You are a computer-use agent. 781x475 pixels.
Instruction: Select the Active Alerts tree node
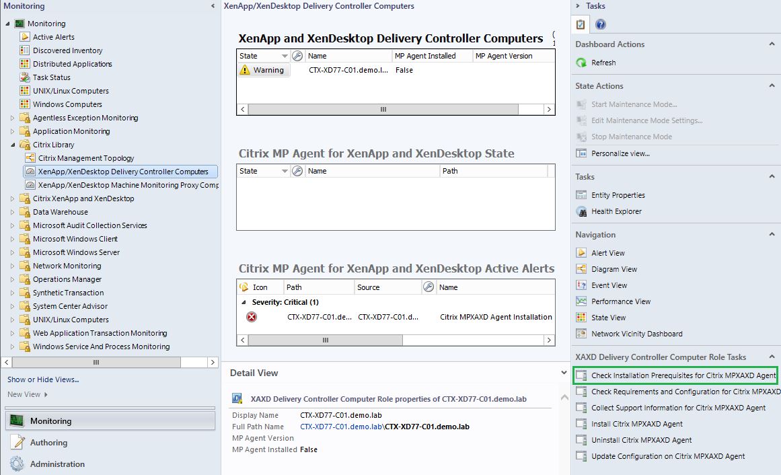[x=53, y=37]
